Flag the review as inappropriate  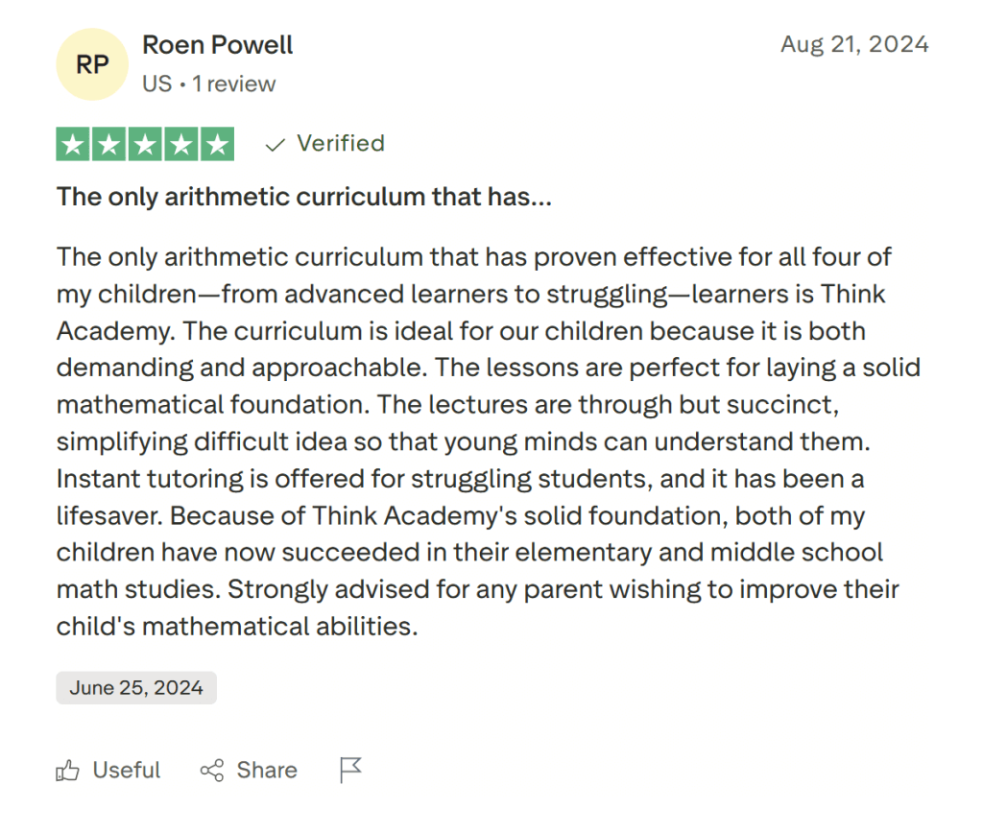350,770
